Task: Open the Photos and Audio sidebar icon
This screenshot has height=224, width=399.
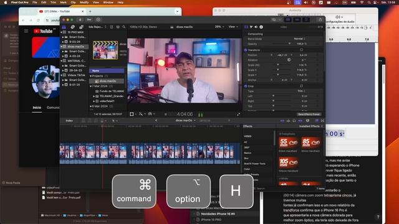Action: 73,27
